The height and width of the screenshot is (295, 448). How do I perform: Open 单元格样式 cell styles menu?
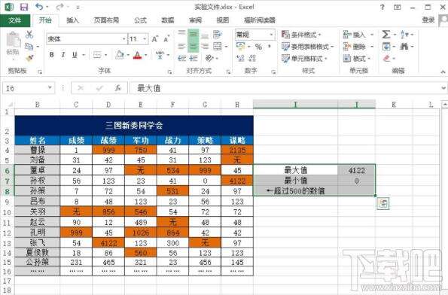pyautogui.click(x=304, y=58)
